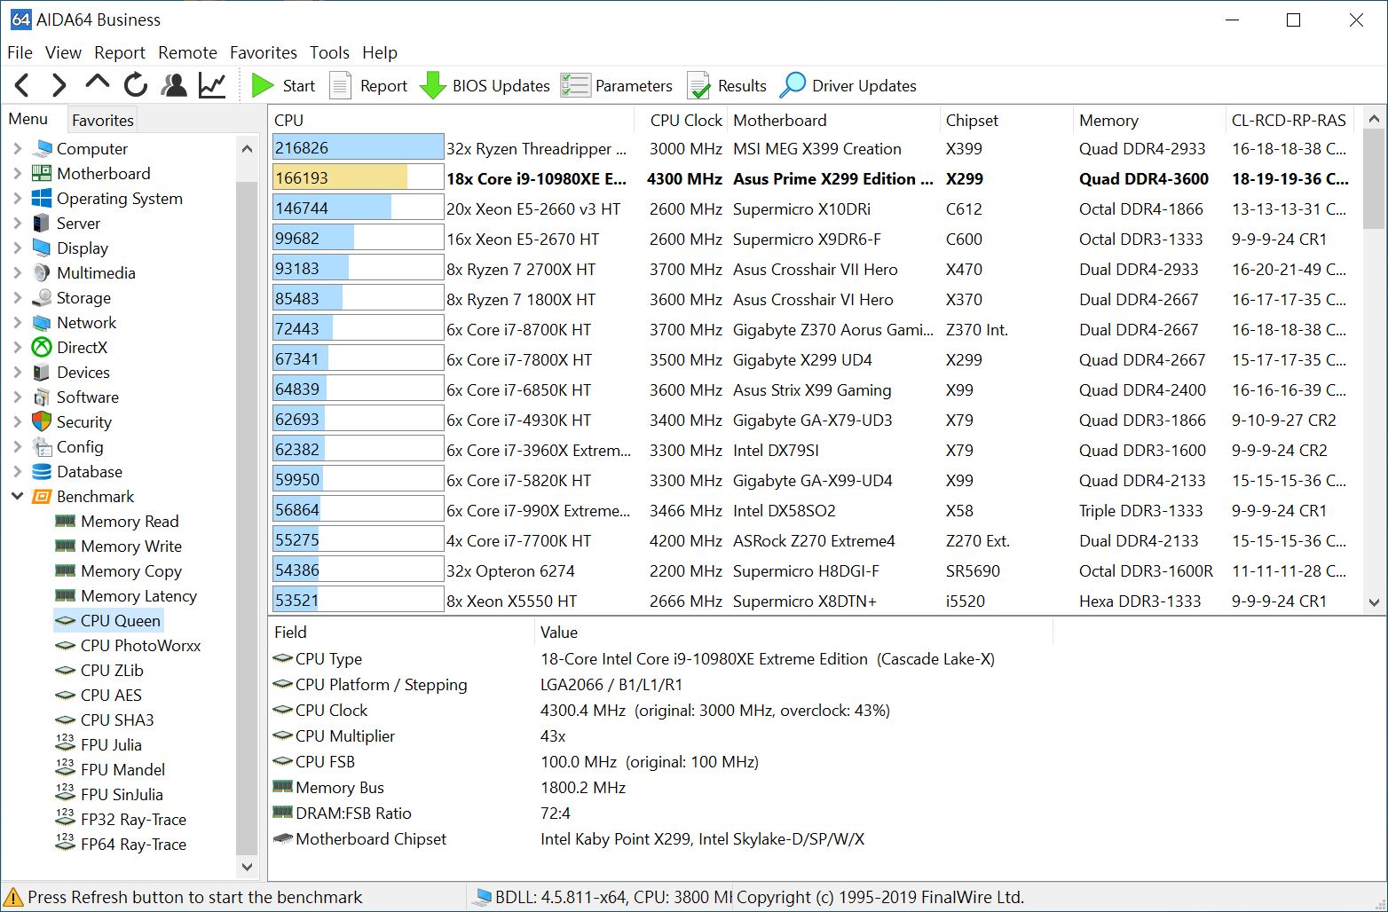Click the Refresh toolbar icon
This screenshot has width=1388, height=912.
tap(135, 85)
